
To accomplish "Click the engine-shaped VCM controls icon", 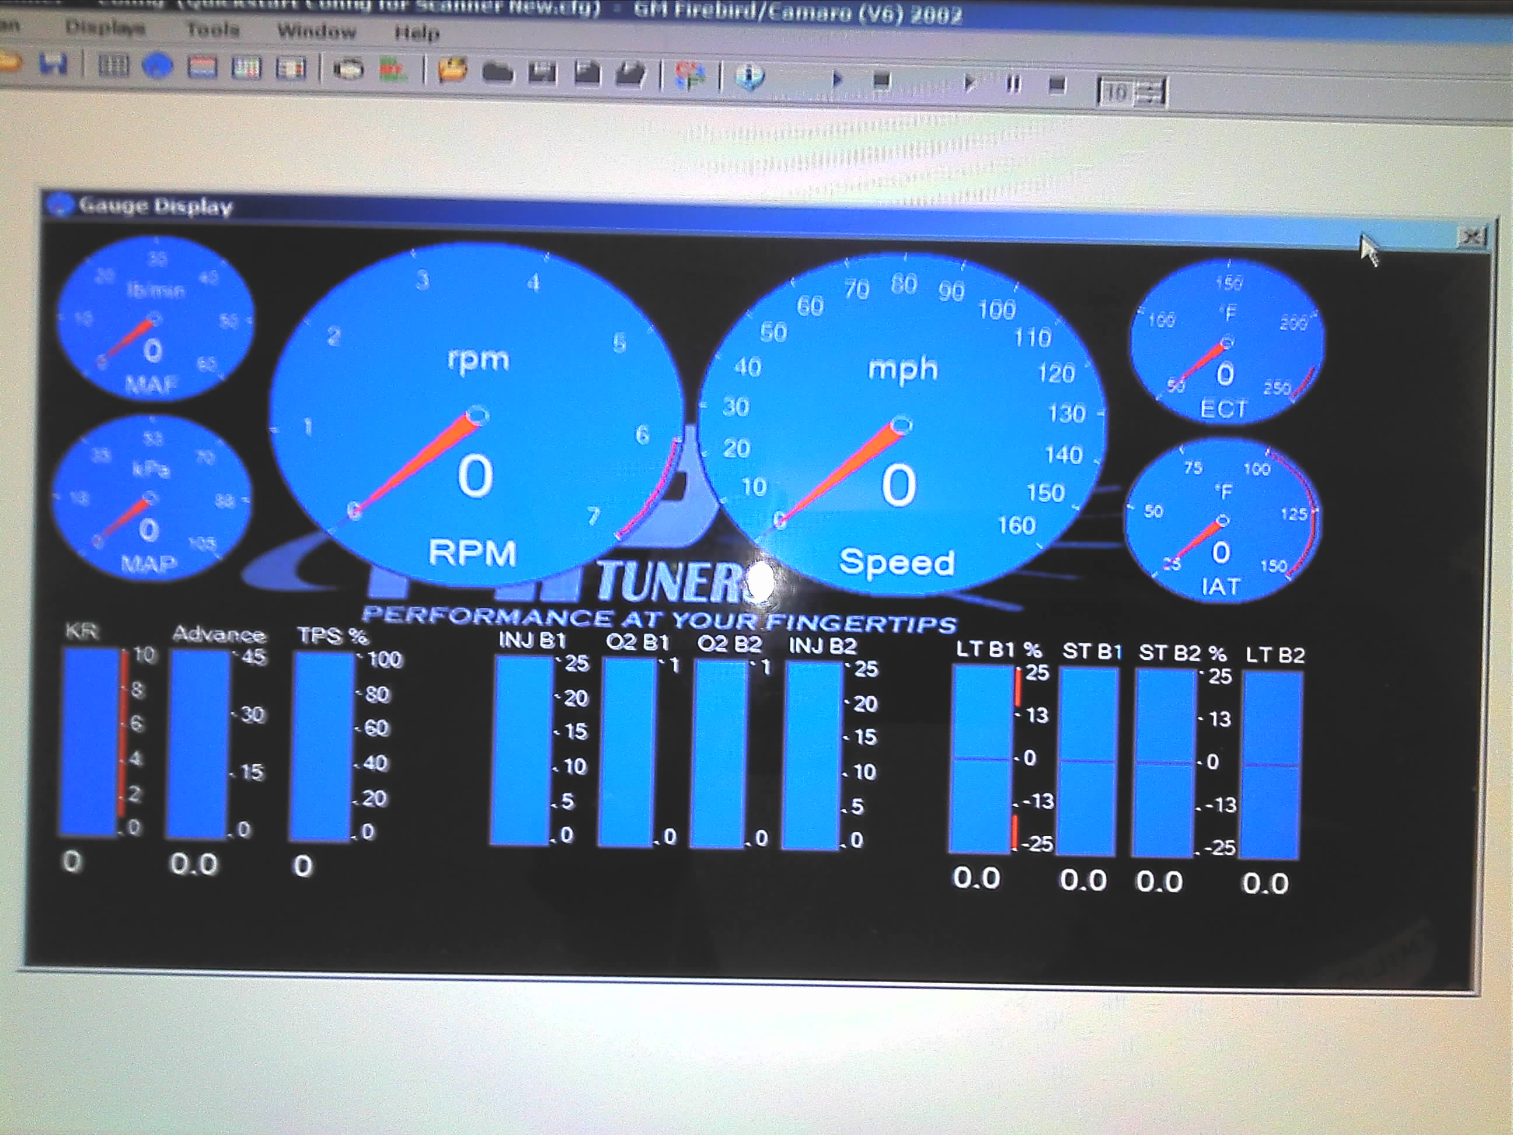I will coord(348,70).
